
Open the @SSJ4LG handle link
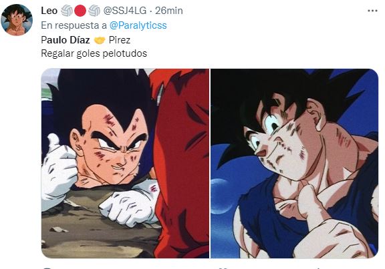(x=124, y=11)
